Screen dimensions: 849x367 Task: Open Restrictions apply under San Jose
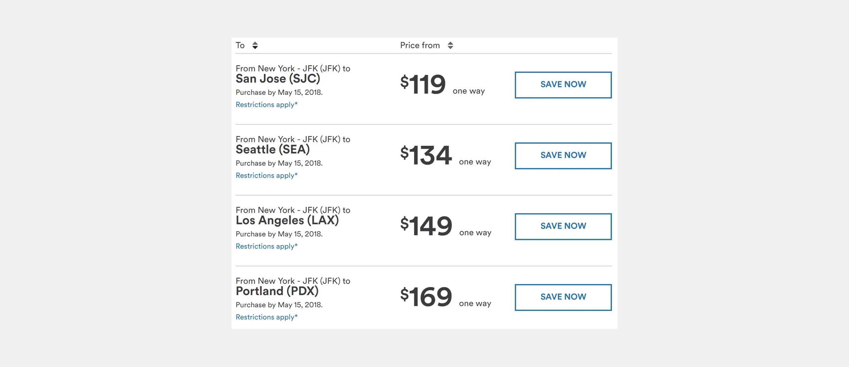click(x=267, y=105)
